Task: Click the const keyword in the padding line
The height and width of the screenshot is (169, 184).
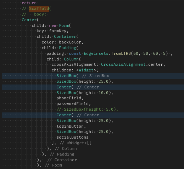Action: click(75, 54)
